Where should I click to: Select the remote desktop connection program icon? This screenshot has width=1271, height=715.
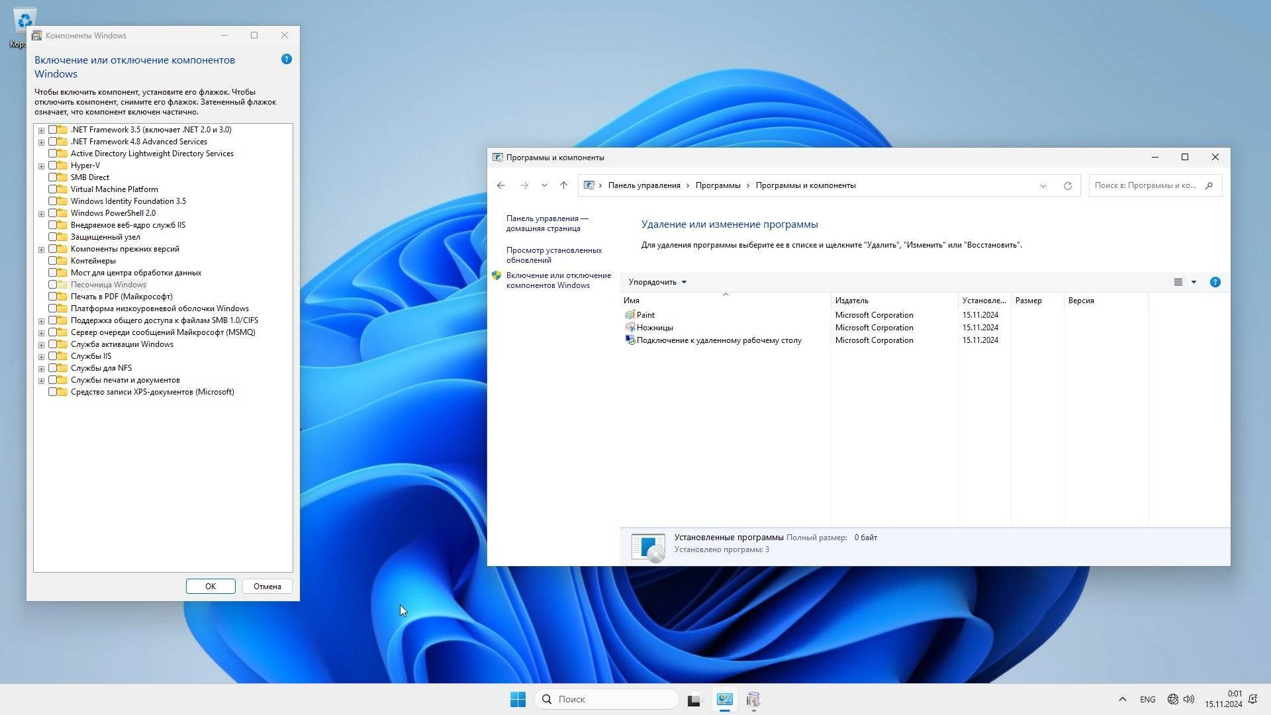tap(630, 340)
